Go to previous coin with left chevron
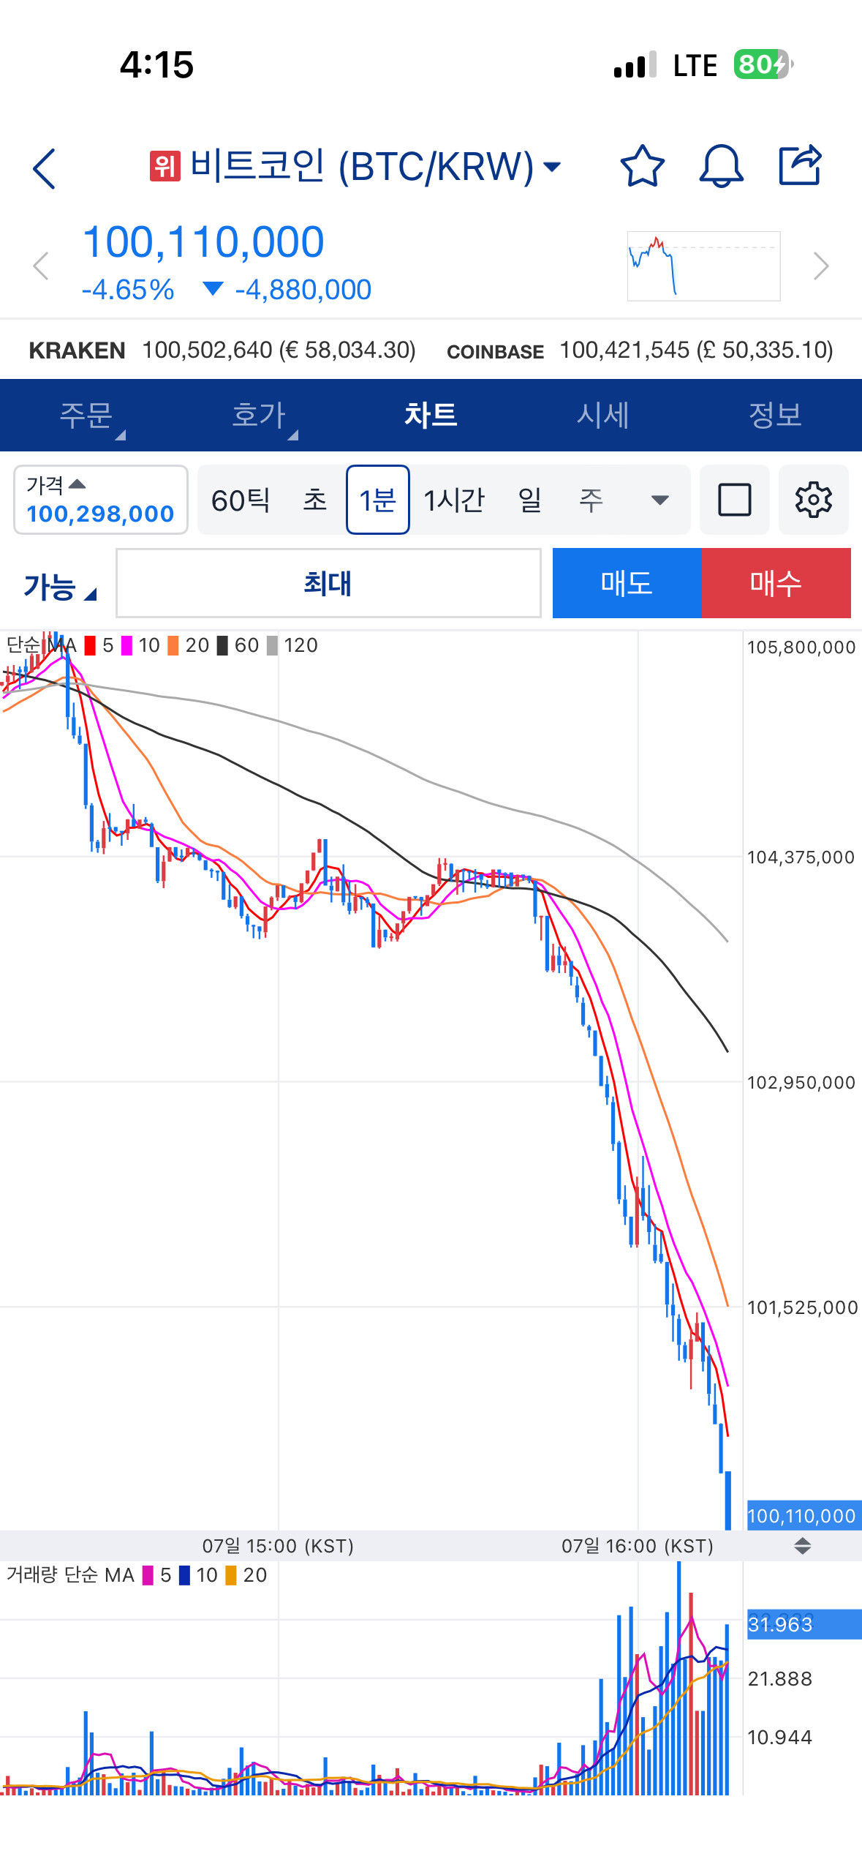Image resolution: width=862 pixels, height=1870 pixels. (x=41, y=266)
